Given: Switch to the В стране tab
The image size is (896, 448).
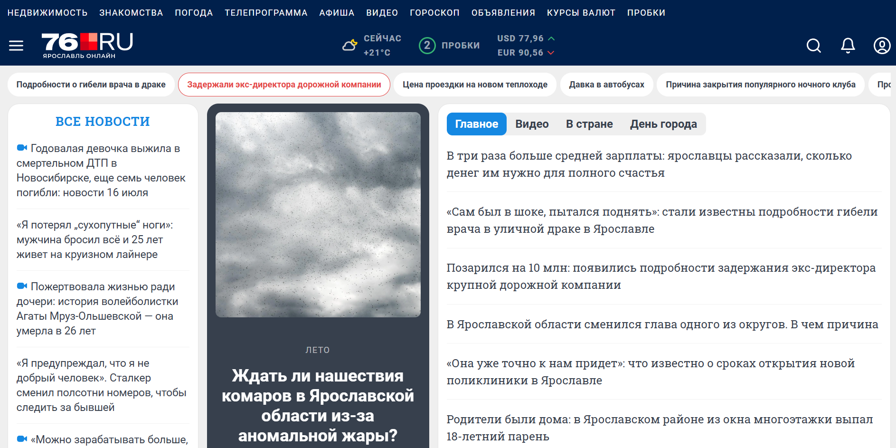Looking at the screenshot, I should click(x=589, y=124).
